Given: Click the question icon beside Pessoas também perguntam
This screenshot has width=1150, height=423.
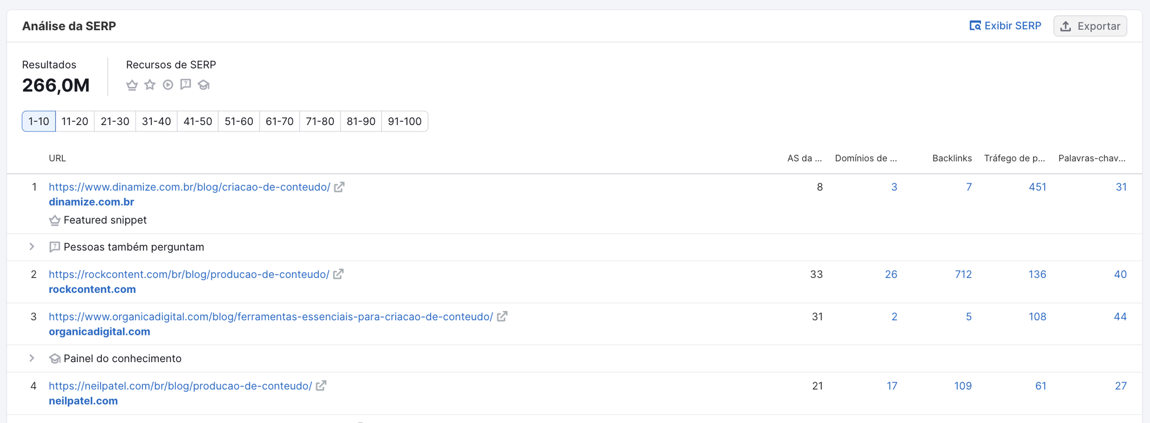Looking at the screenshot, I should tap(55, 247).
